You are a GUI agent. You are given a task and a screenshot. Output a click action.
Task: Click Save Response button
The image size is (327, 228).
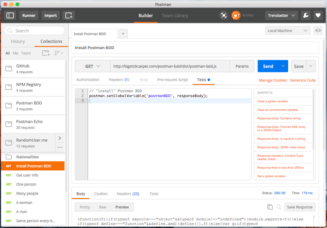(300, 207)
